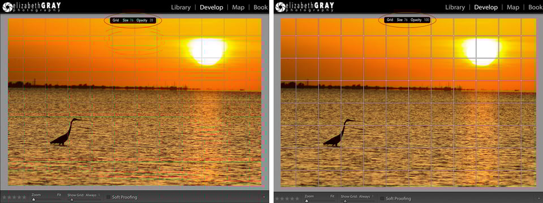This screenshot has height=203, width=543.
Task: Click the grid Size 76 value beside Opacity 100
Action: tap(406, 20)
